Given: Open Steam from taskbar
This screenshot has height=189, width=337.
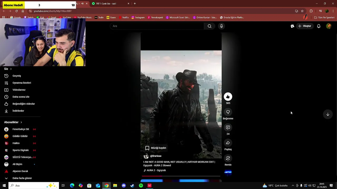Looking at the screenshot, I should (132, 186).
